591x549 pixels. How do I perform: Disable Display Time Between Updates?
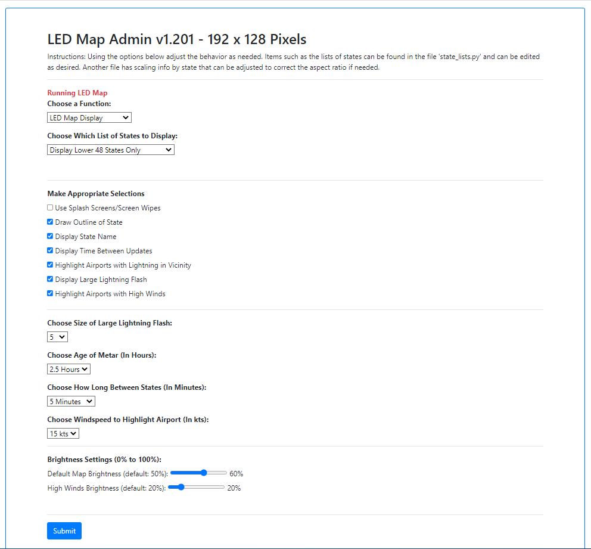tap(50, 251)
